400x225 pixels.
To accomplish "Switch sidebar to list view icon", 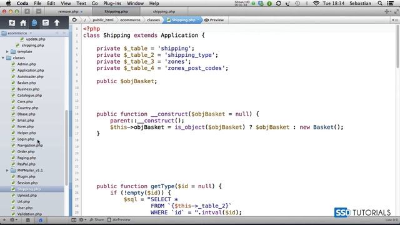I will 27,220.
